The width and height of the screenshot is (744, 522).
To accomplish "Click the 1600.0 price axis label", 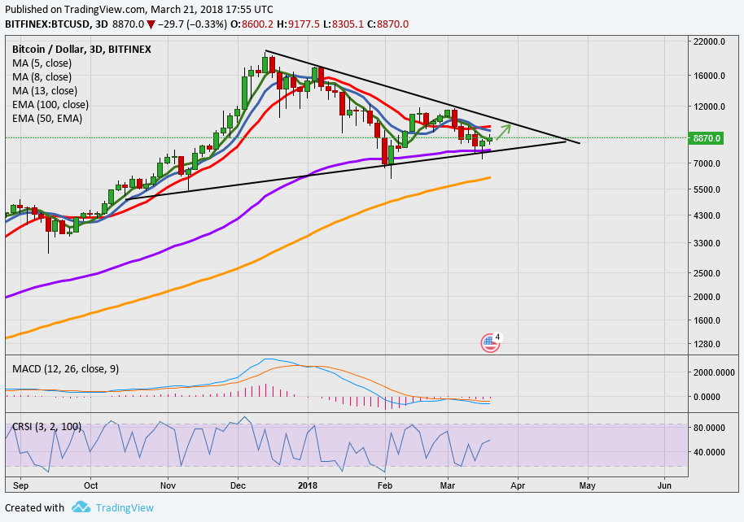I will 707,320.
